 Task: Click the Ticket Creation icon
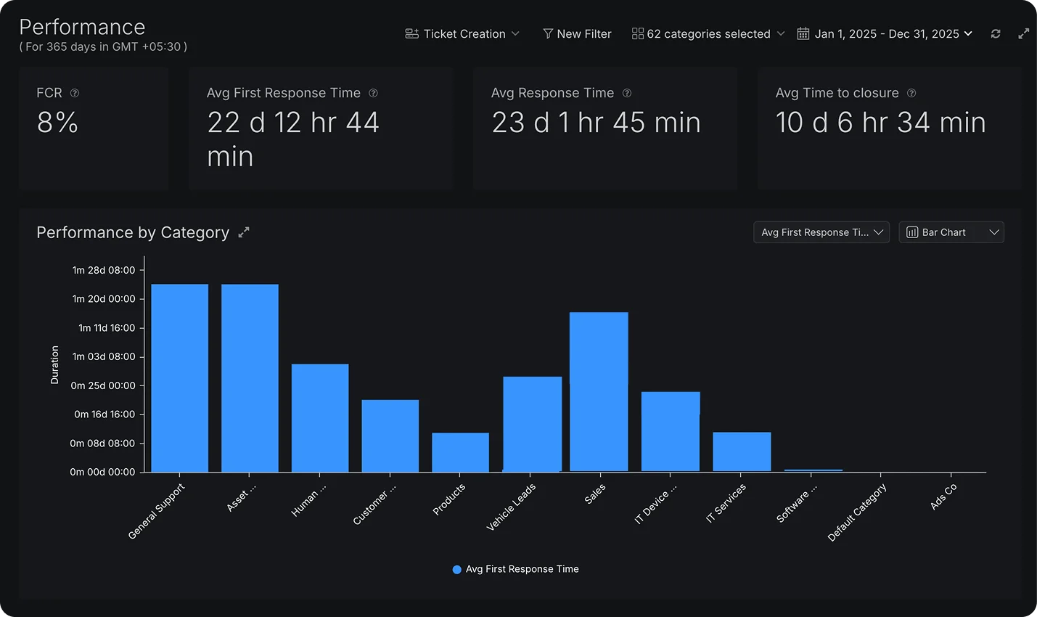coord(411,34)
